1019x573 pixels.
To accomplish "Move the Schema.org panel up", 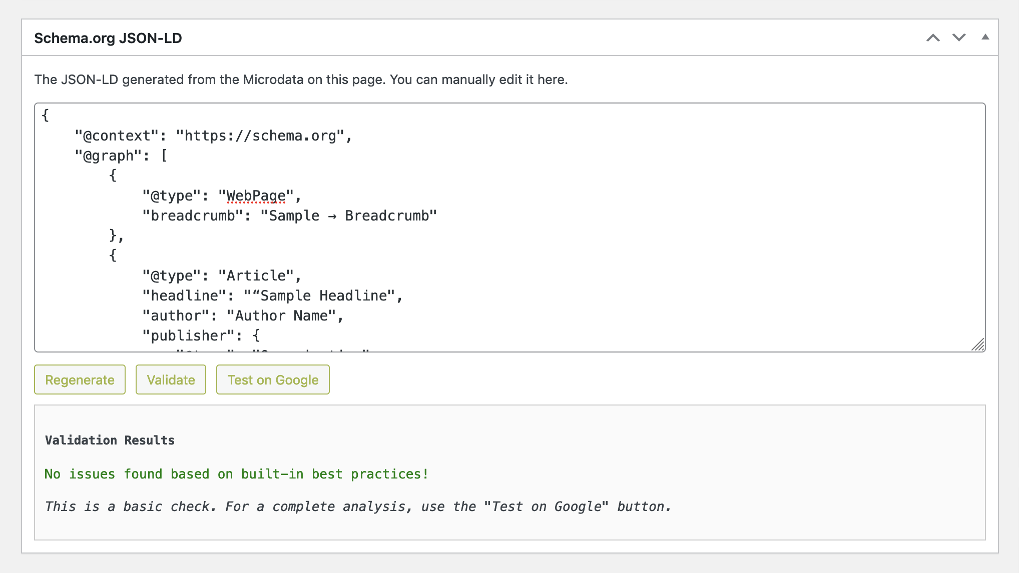I will pos(932,38).
